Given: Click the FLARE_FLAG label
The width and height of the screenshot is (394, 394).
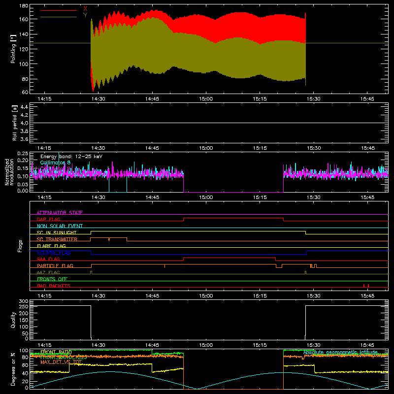Looking at the screenshot, I should coord(51,246).
